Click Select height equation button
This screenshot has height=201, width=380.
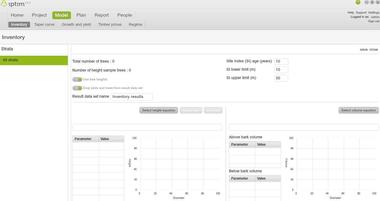[159, 110]
